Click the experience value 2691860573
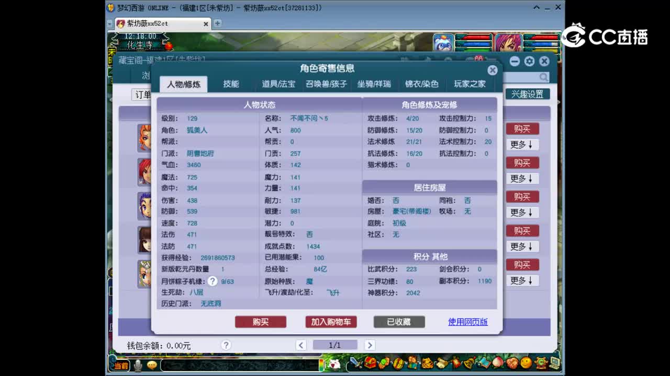Viewport: 670px width, 376px height. pos(218,258)
